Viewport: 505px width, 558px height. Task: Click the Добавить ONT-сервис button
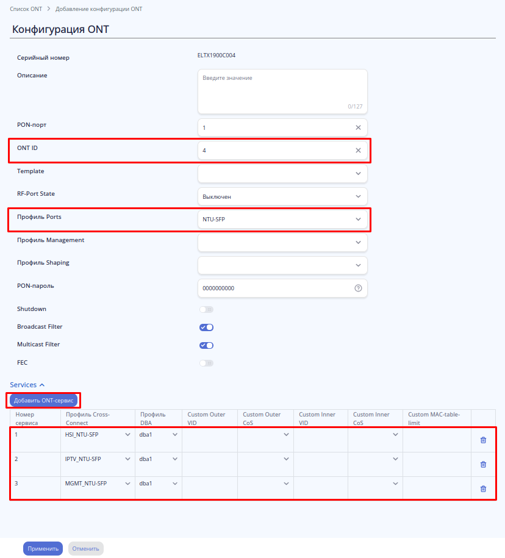pos(44,401)
